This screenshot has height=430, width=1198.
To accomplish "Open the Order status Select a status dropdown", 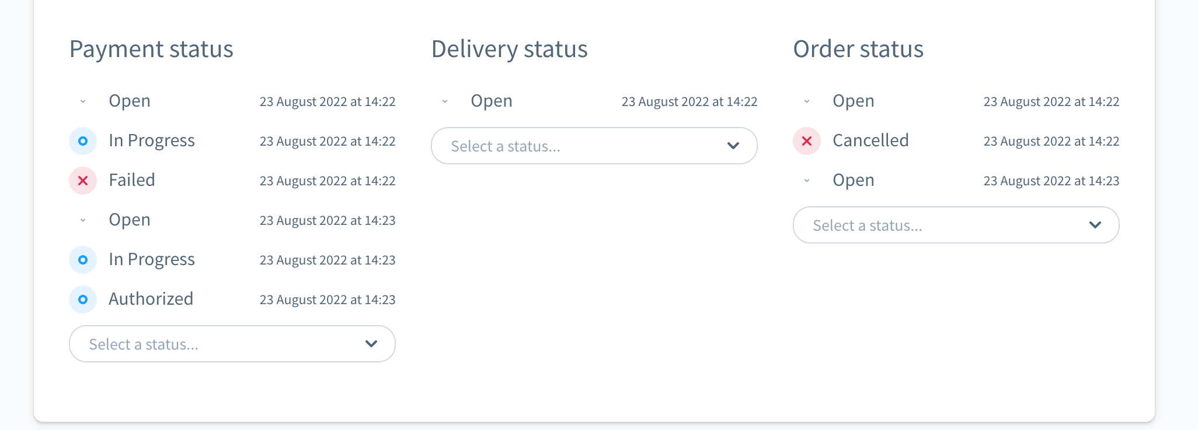I will click(x=956, y=225).
